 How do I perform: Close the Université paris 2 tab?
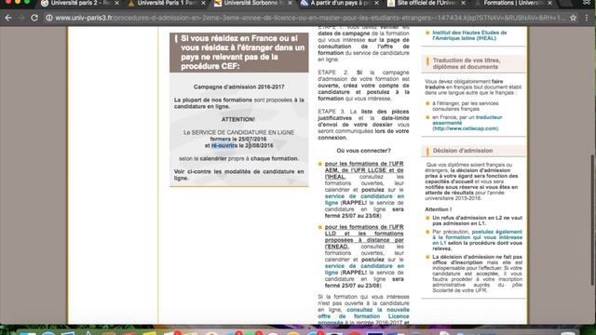click(116, 3)
